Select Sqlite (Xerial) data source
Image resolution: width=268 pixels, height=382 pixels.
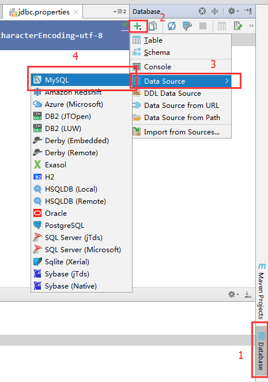[81, 262]
